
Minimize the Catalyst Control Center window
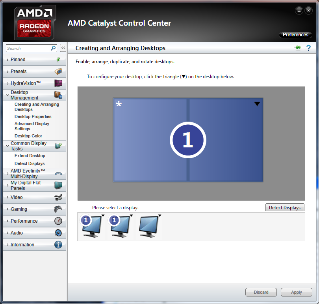299,10
